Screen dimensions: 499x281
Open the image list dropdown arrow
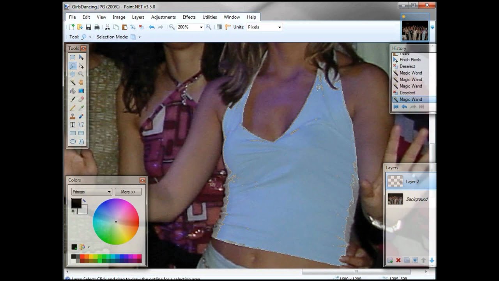(x=432, y=27)
